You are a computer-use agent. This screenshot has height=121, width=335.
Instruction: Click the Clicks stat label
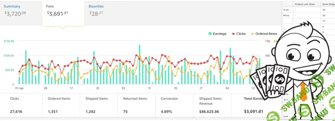pos(15,99)
